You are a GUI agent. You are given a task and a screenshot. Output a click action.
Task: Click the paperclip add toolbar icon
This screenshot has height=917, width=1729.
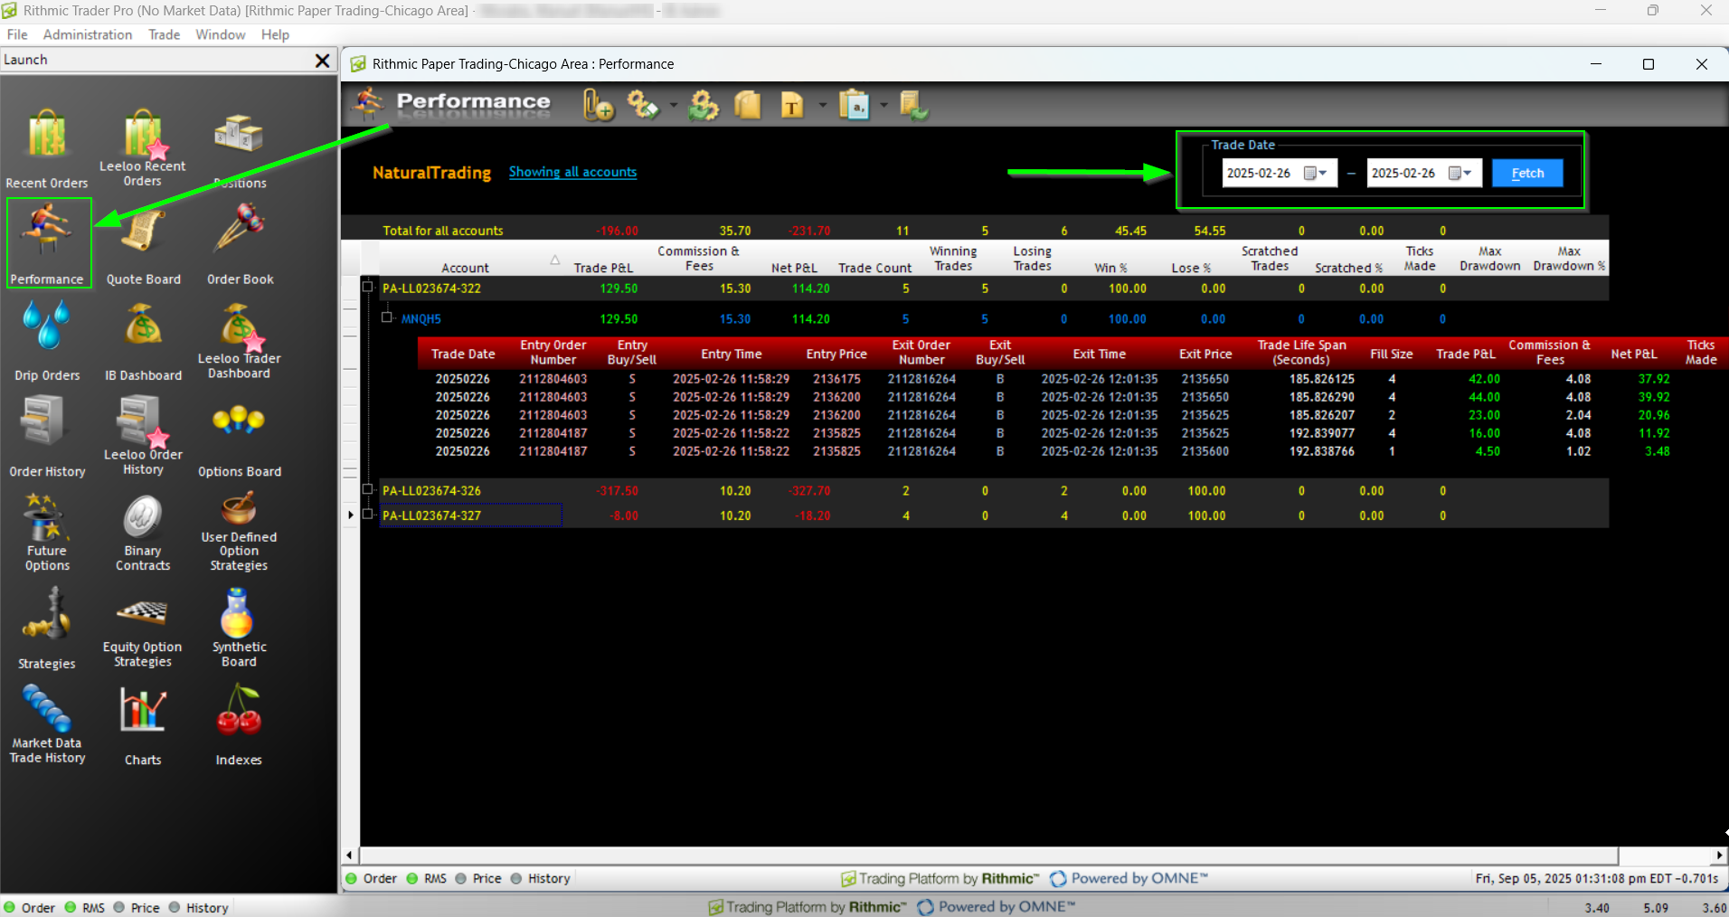[598, 106]
